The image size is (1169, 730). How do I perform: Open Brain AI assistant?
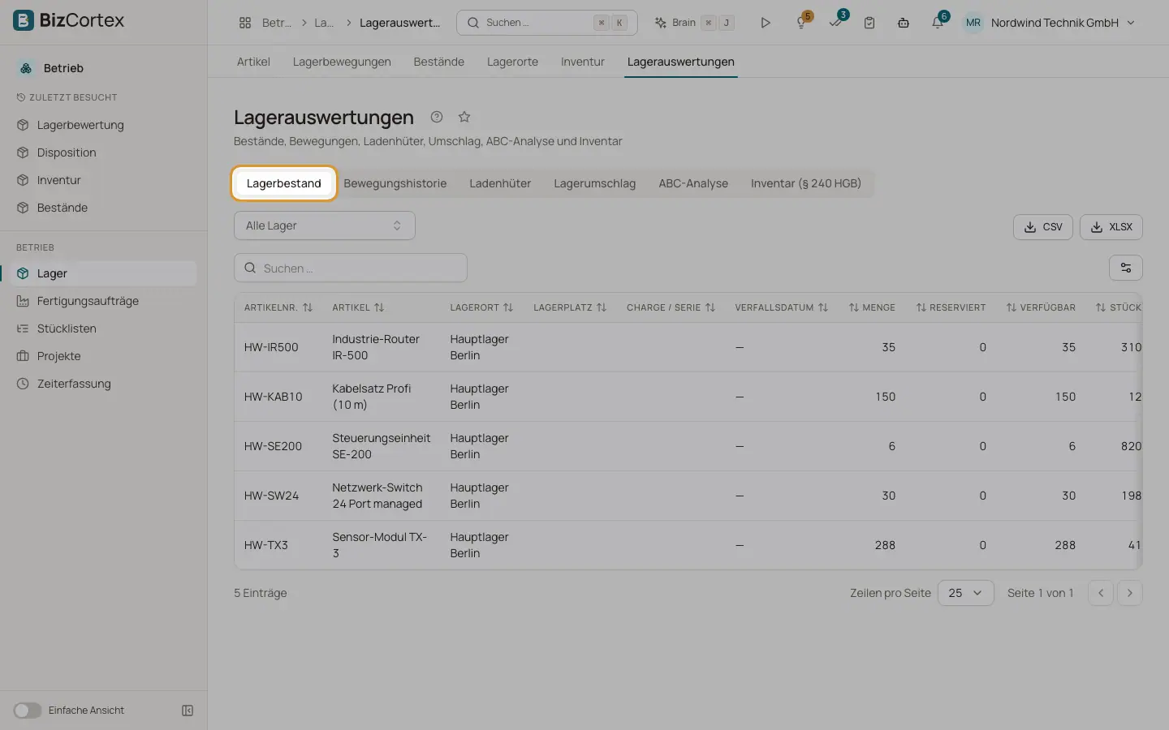(694, 23)
